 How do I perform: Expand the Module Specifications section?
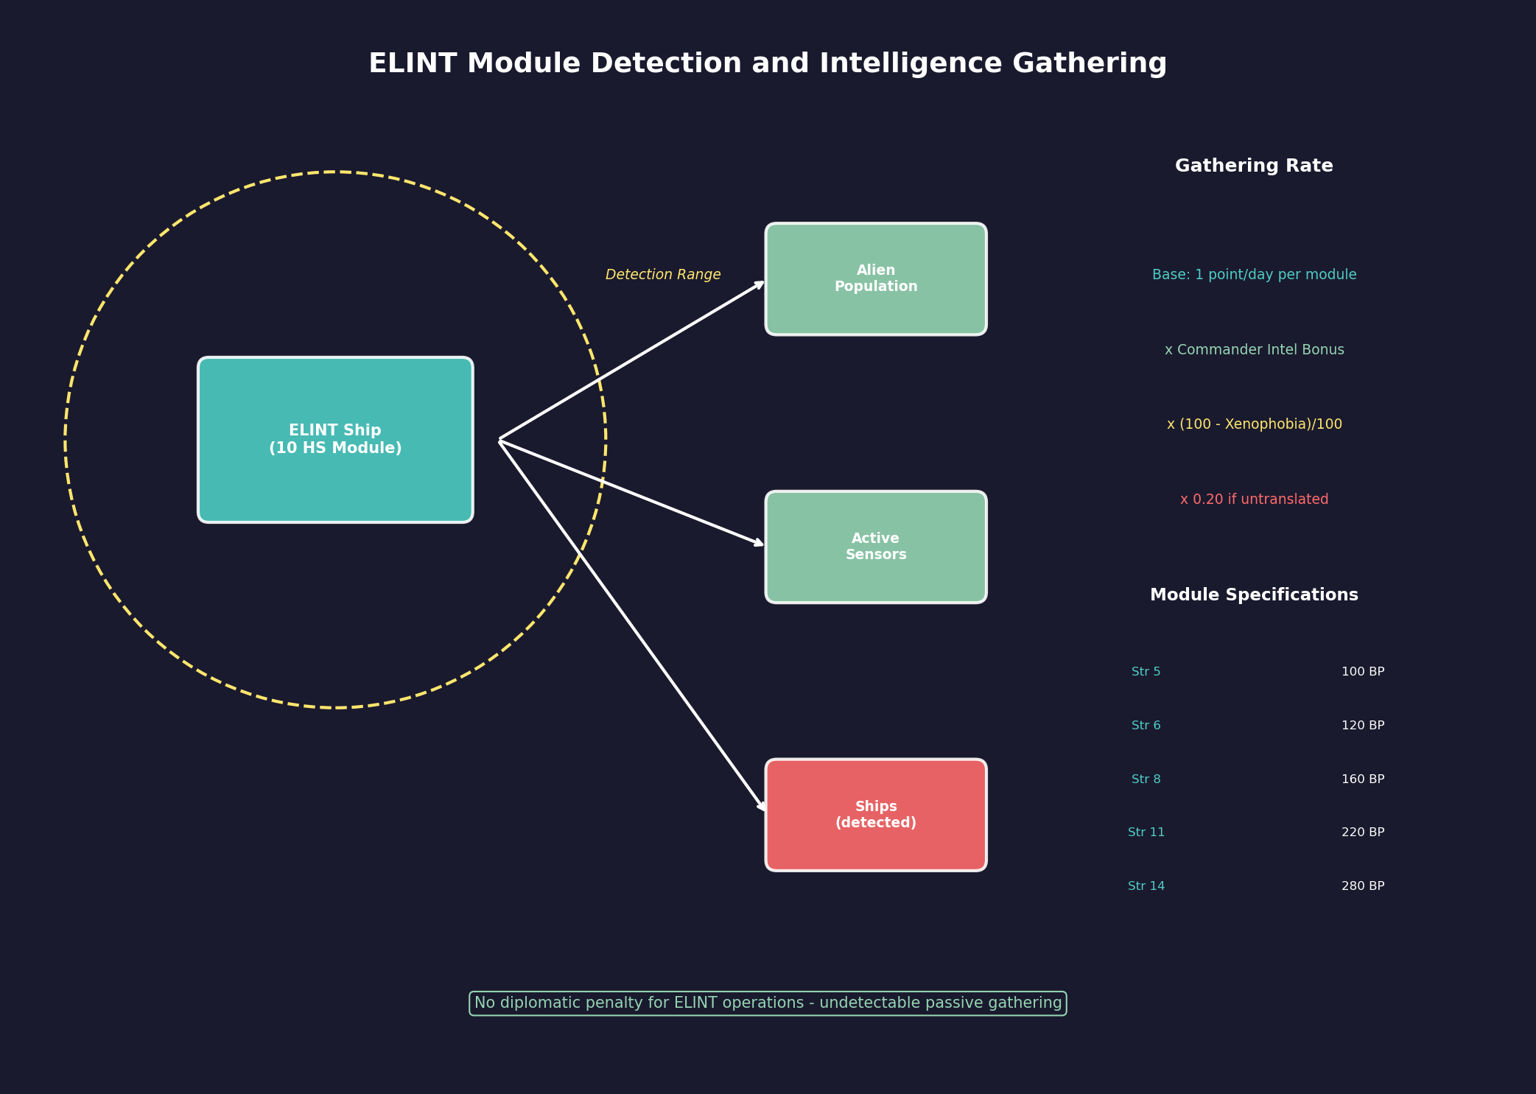click(x=1255, y=594)
